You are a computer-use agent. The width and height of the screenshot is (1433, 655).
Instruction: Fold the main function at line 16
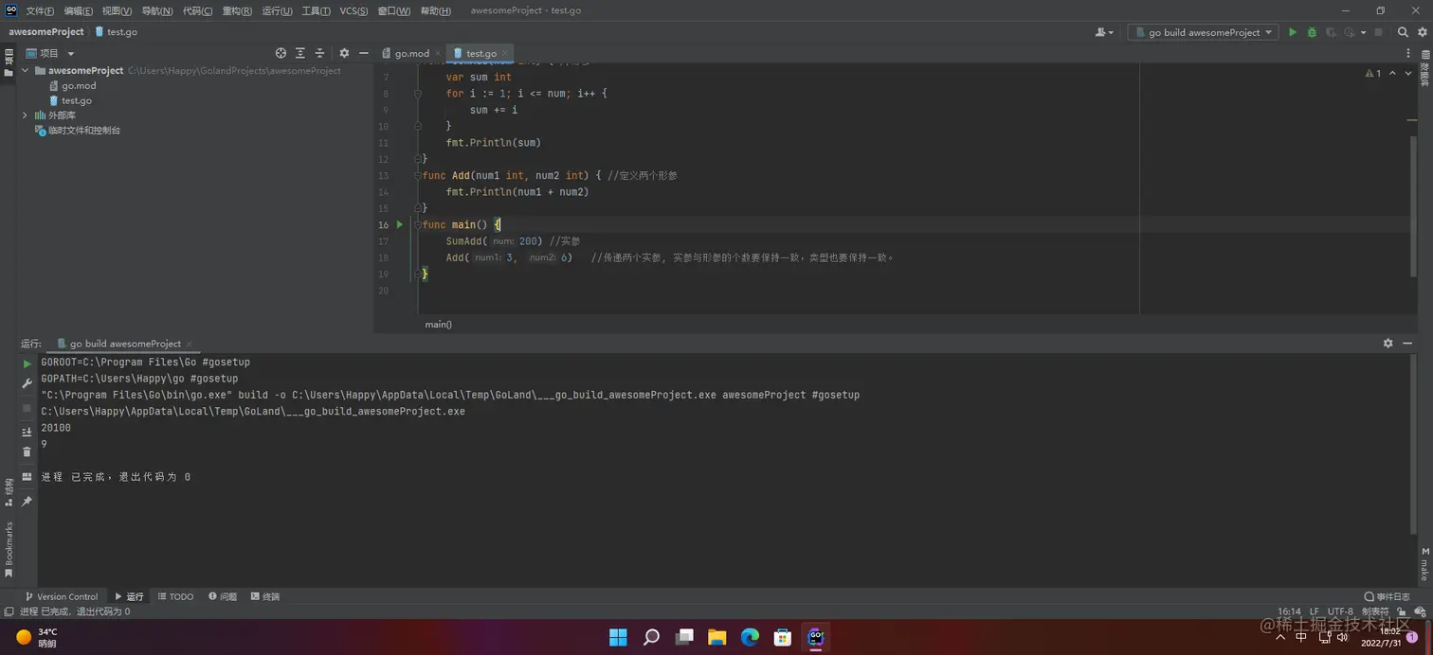[x=417, y=225]
